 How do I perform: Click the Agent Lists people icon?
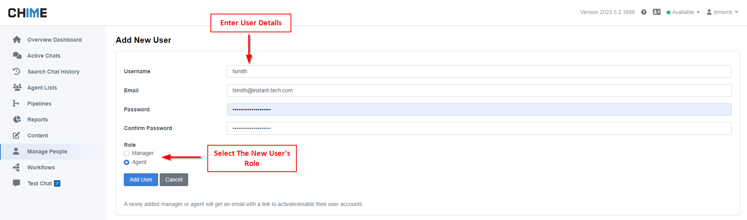(x=17, y=87)
